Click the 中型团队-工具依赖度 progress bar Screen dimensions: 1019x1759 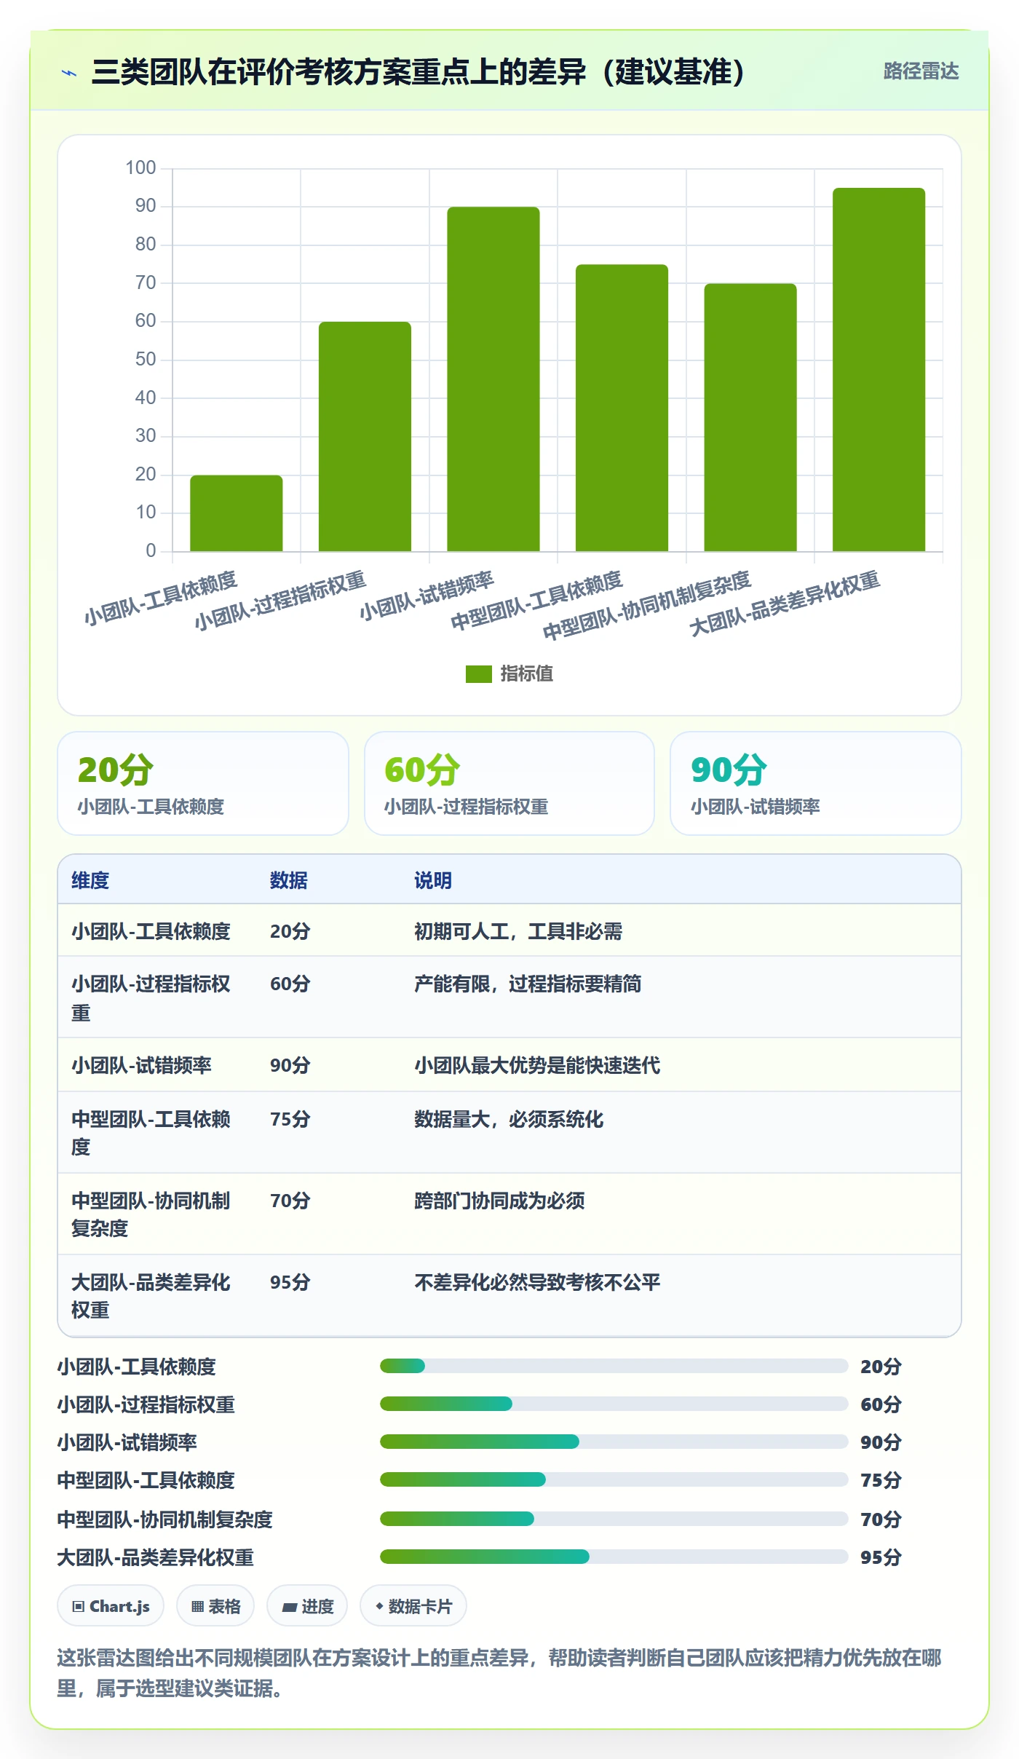(614, 1479)
